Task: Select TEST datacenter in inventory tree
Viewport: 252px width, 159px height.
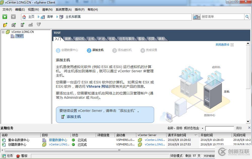Action: (19, 36)
